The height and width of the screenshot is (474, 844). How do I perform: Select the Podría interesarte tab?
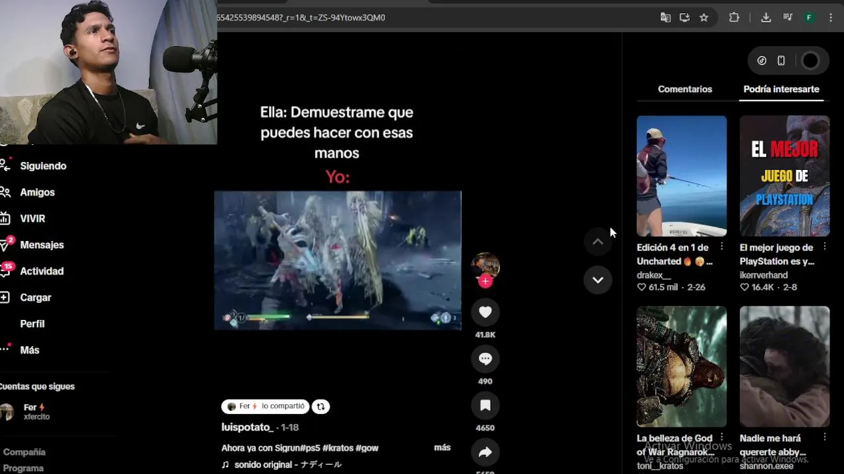(781, 89)
